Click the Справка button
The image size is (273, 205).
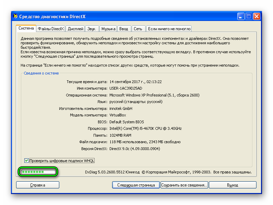pos(38,185)
